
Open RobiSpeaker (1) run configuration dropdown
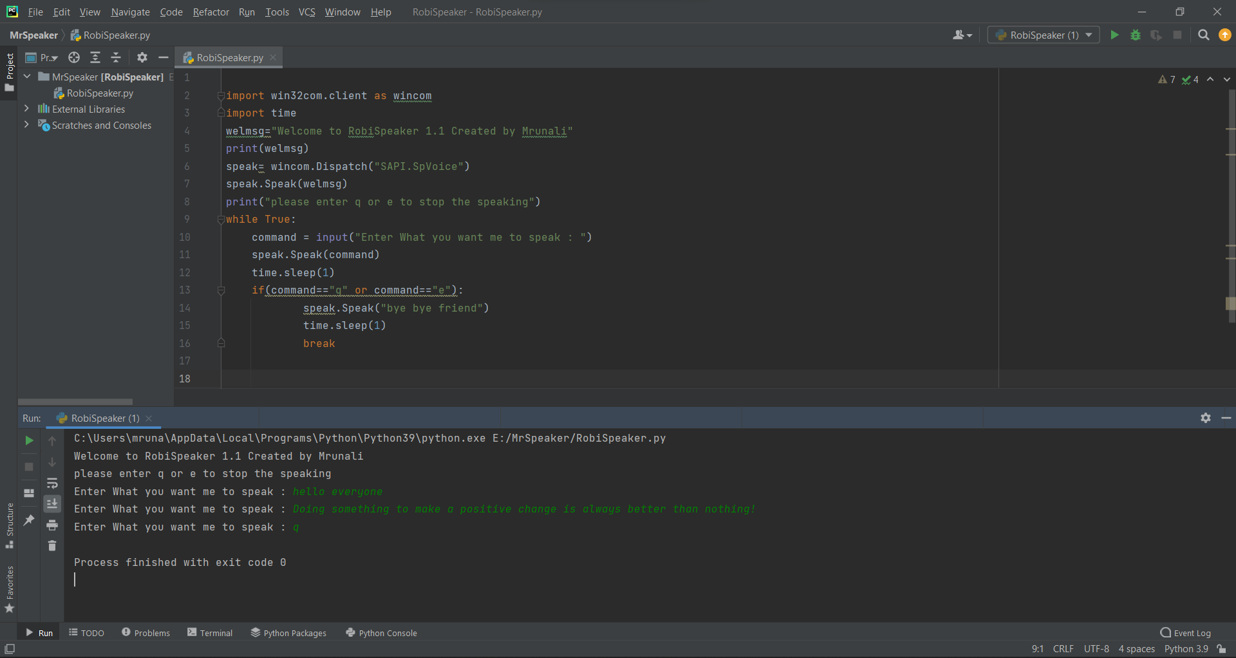pyautogui.click(x=1043, y=35)
